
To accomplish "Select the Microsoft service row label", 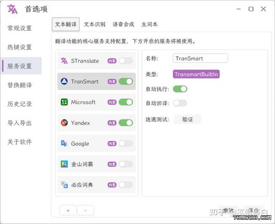I will [83, 102].
